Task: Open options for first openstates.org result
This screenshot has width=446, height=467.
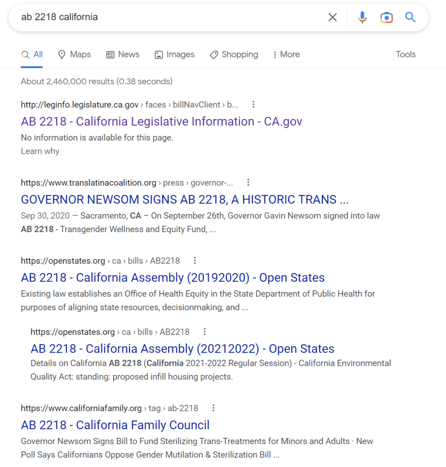Action: [x=195, y=260]
